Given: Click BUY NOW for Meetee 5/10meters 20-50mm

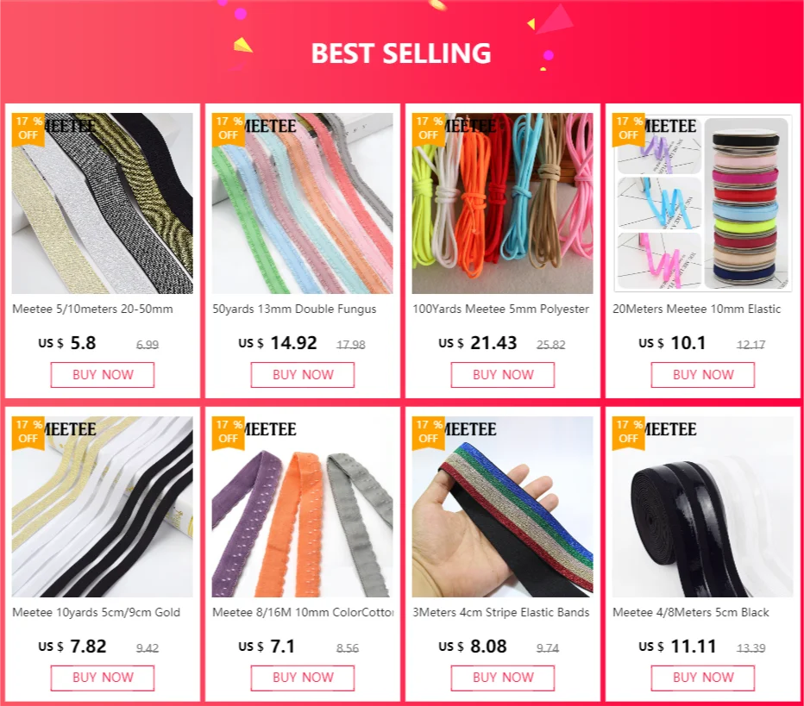Looking at the screenshot, I should [102, 374].
